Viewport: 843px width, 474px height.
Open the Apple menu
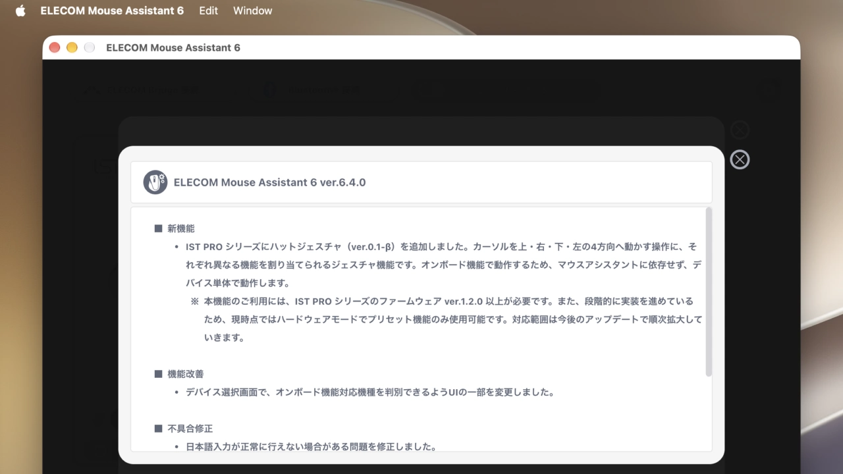pos(20,11)
